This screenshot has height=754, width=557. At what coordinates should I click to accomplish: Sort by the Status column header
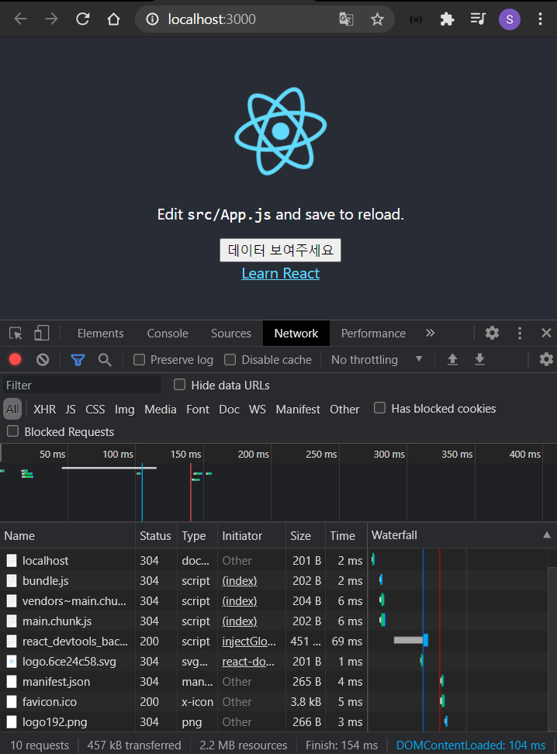coord(157,536)
